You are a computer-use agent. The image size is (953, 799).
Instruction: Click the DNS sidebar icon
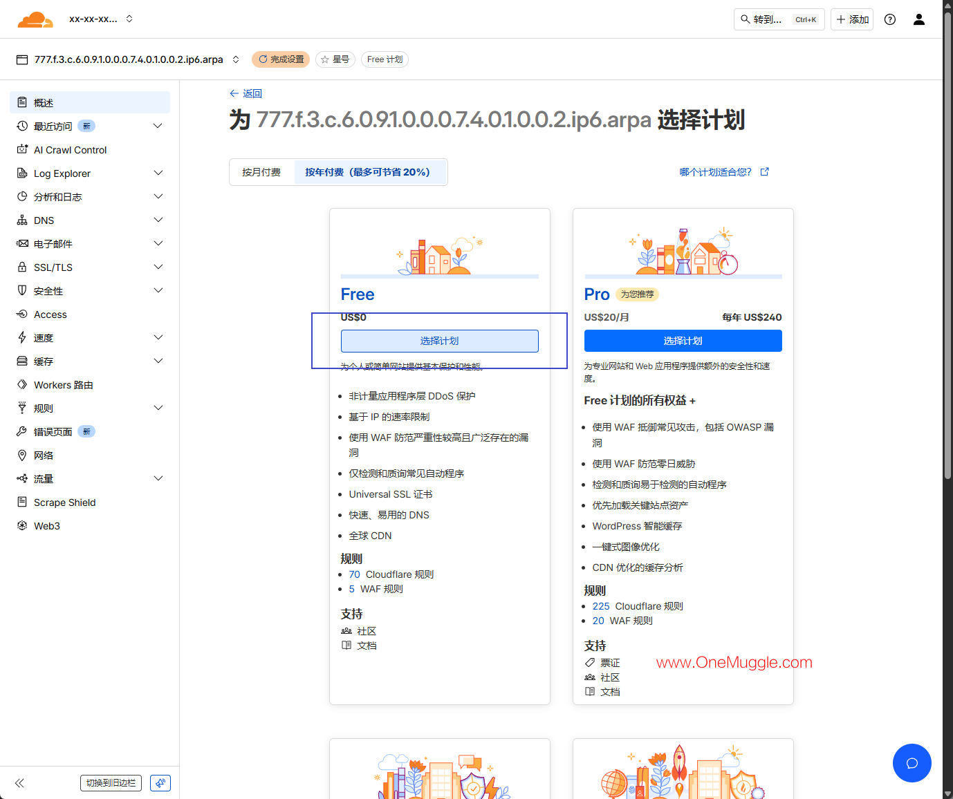point(22,220)
